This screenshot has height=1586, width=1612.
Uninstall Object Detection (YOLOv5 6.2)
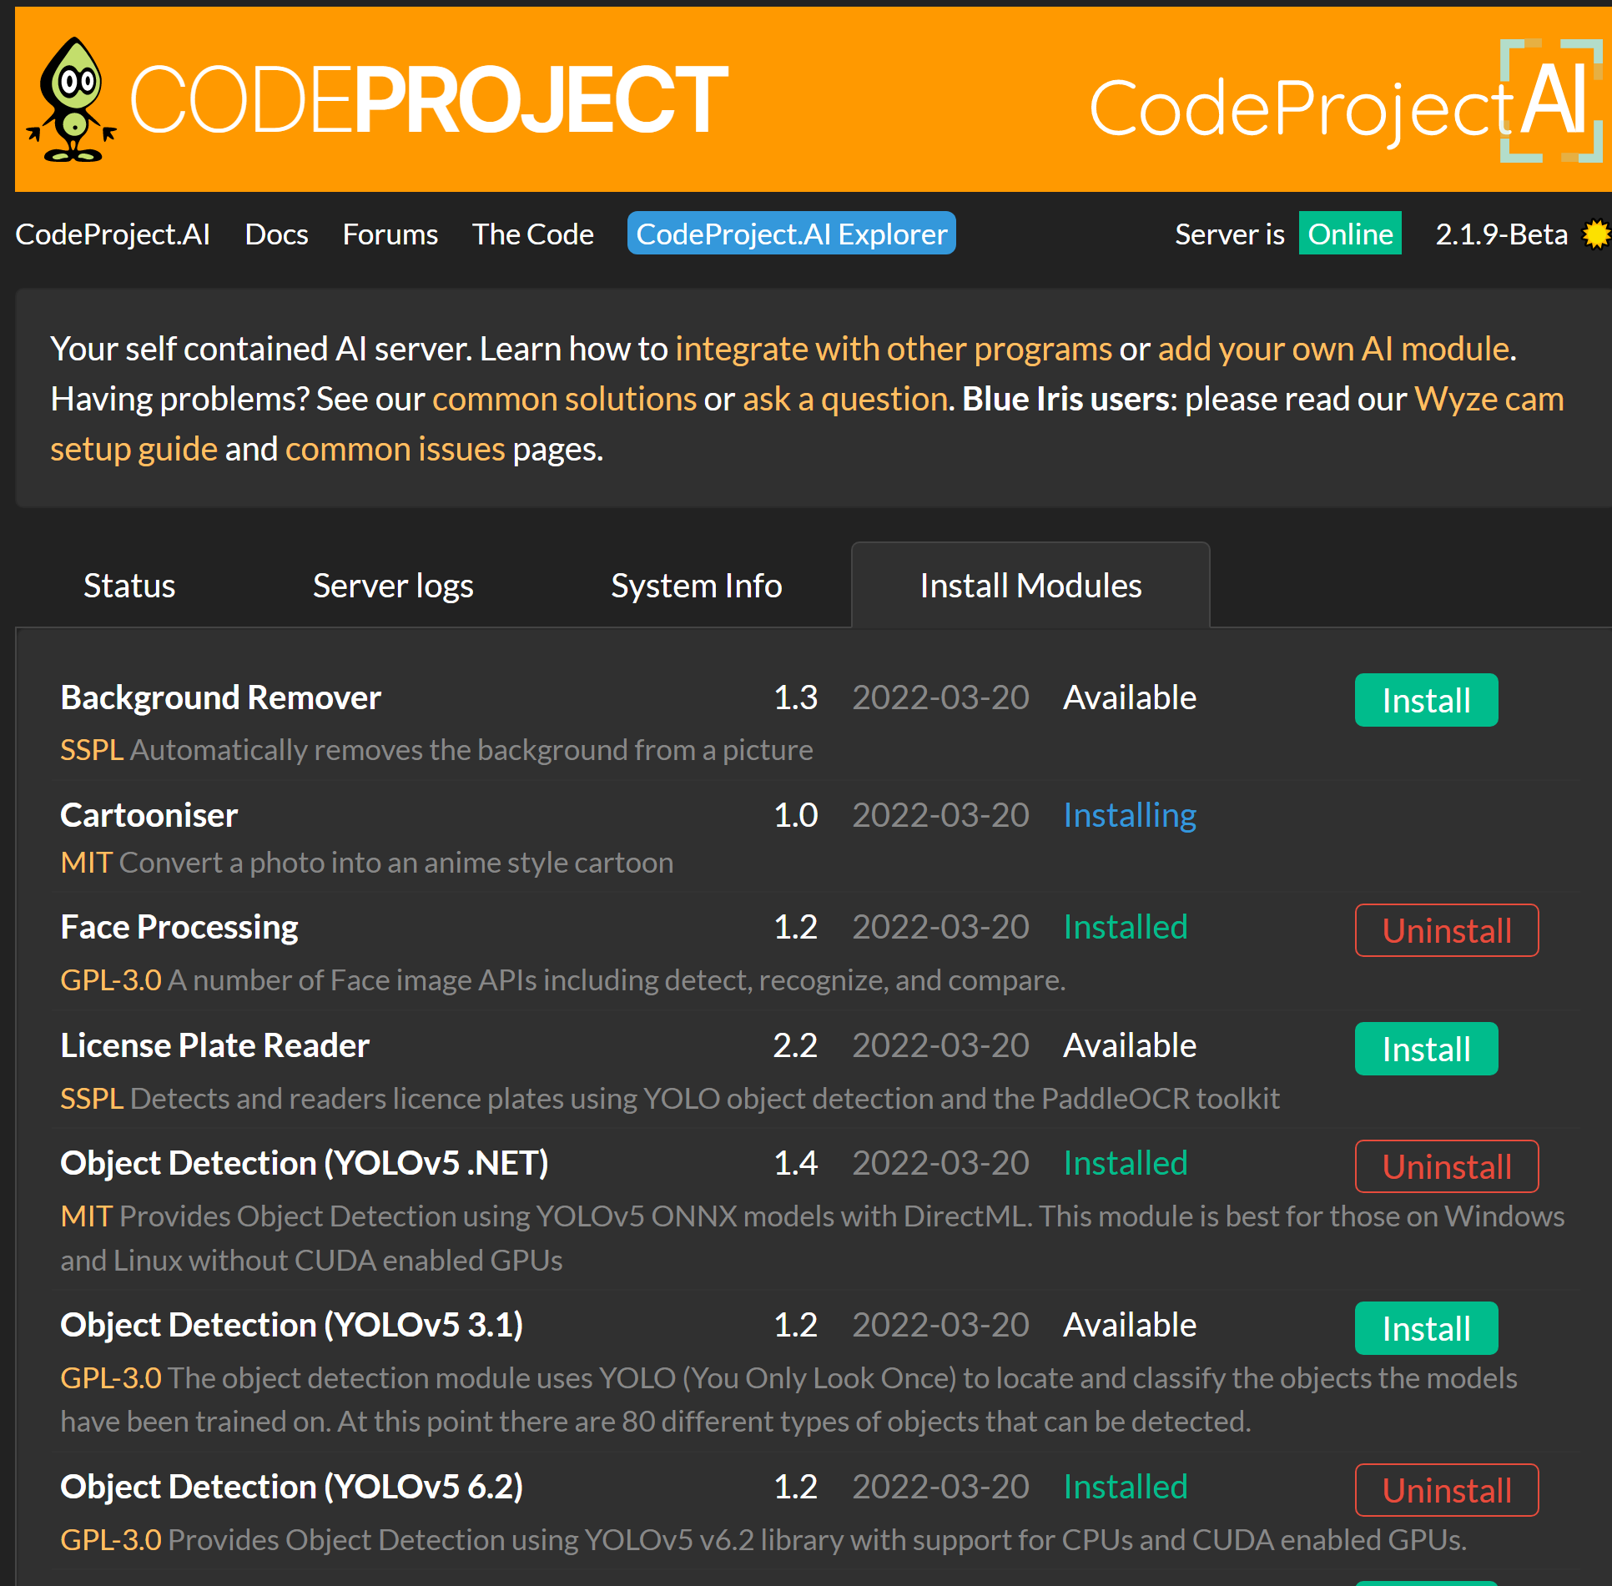click(1446, 1490)
